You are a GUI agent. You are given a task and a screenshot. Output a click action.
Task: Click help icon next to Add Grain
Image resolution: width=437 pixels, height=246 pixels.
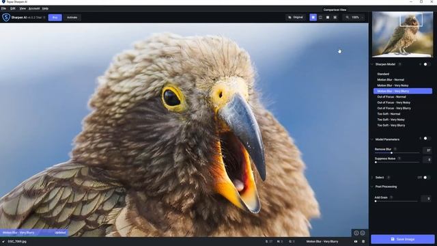tap(391, 197)
